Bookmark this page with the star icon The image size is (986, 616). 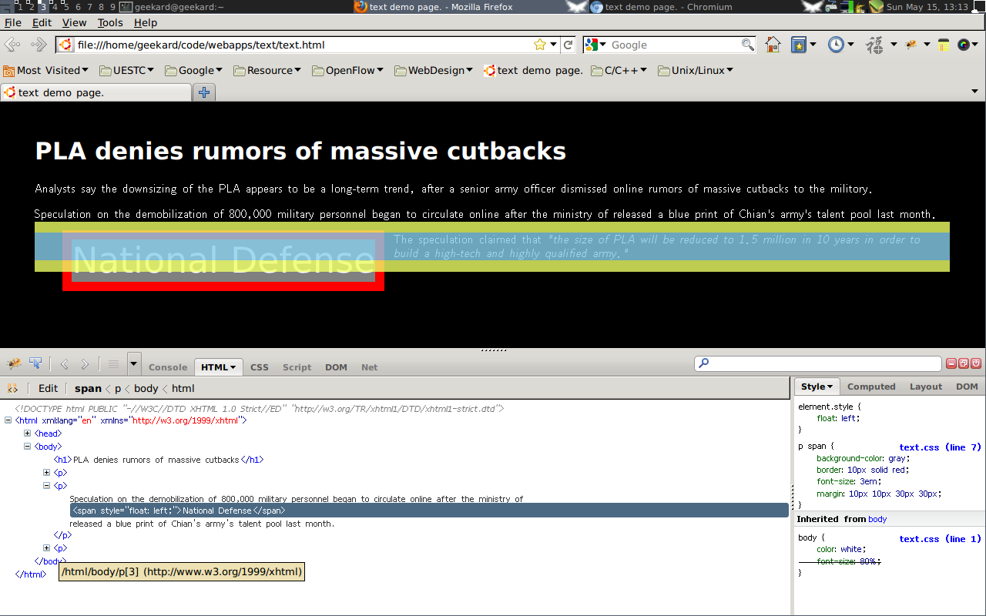[x=540, y=45]
